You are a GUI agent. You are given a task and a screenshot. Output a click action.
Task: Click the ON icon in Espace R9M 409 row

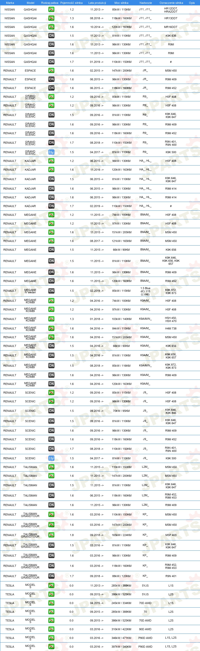coord(51,79)
